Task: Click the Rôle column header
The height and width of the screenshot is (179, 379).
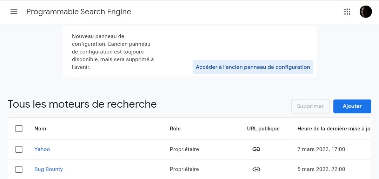Action: [175, 129]
